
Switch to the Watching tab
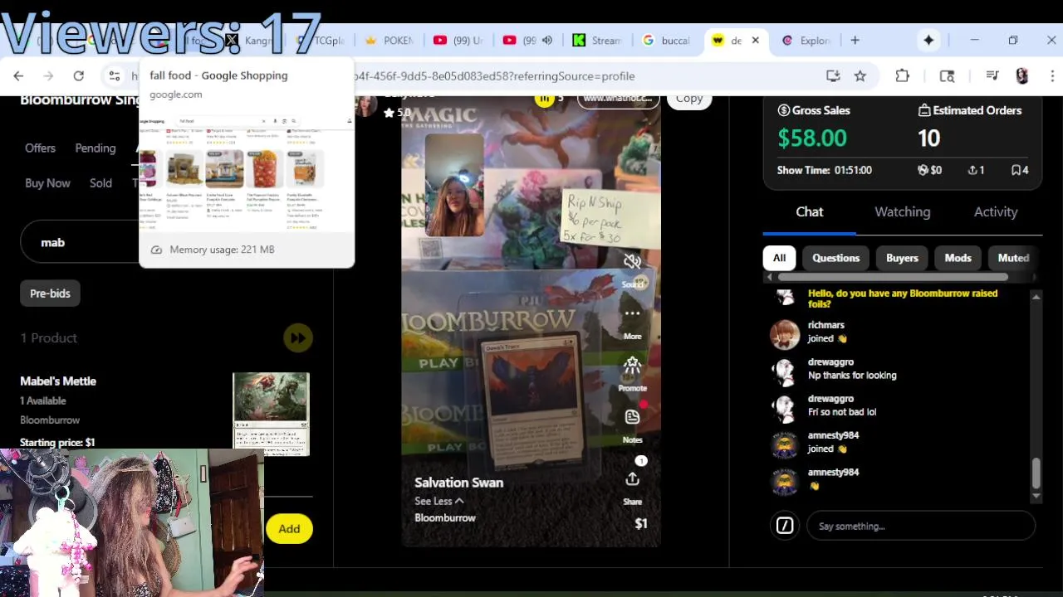tap(903, 212)
